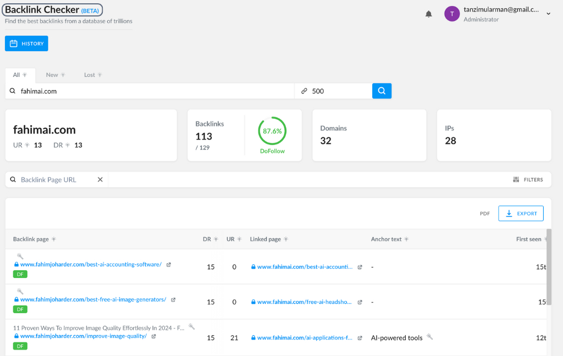The height and width of the screenshot is (356, 563).
Task: Clear the Backlink Page URL filter with X
Action: (x=100, y=180)
